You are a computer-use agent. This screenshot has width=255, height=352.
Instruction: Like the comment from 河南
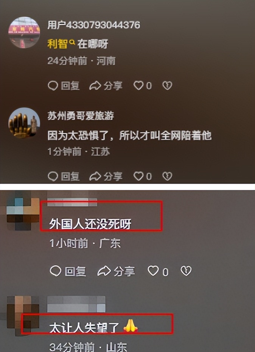point(143,86)
